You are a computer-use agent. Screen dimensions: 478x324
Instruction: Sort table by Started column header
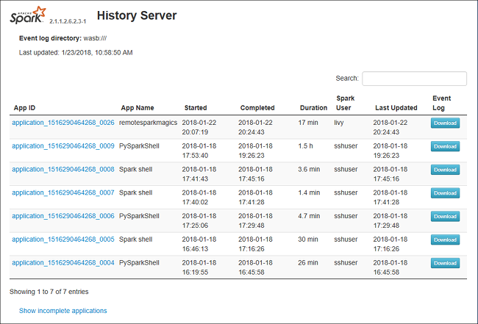196,108
